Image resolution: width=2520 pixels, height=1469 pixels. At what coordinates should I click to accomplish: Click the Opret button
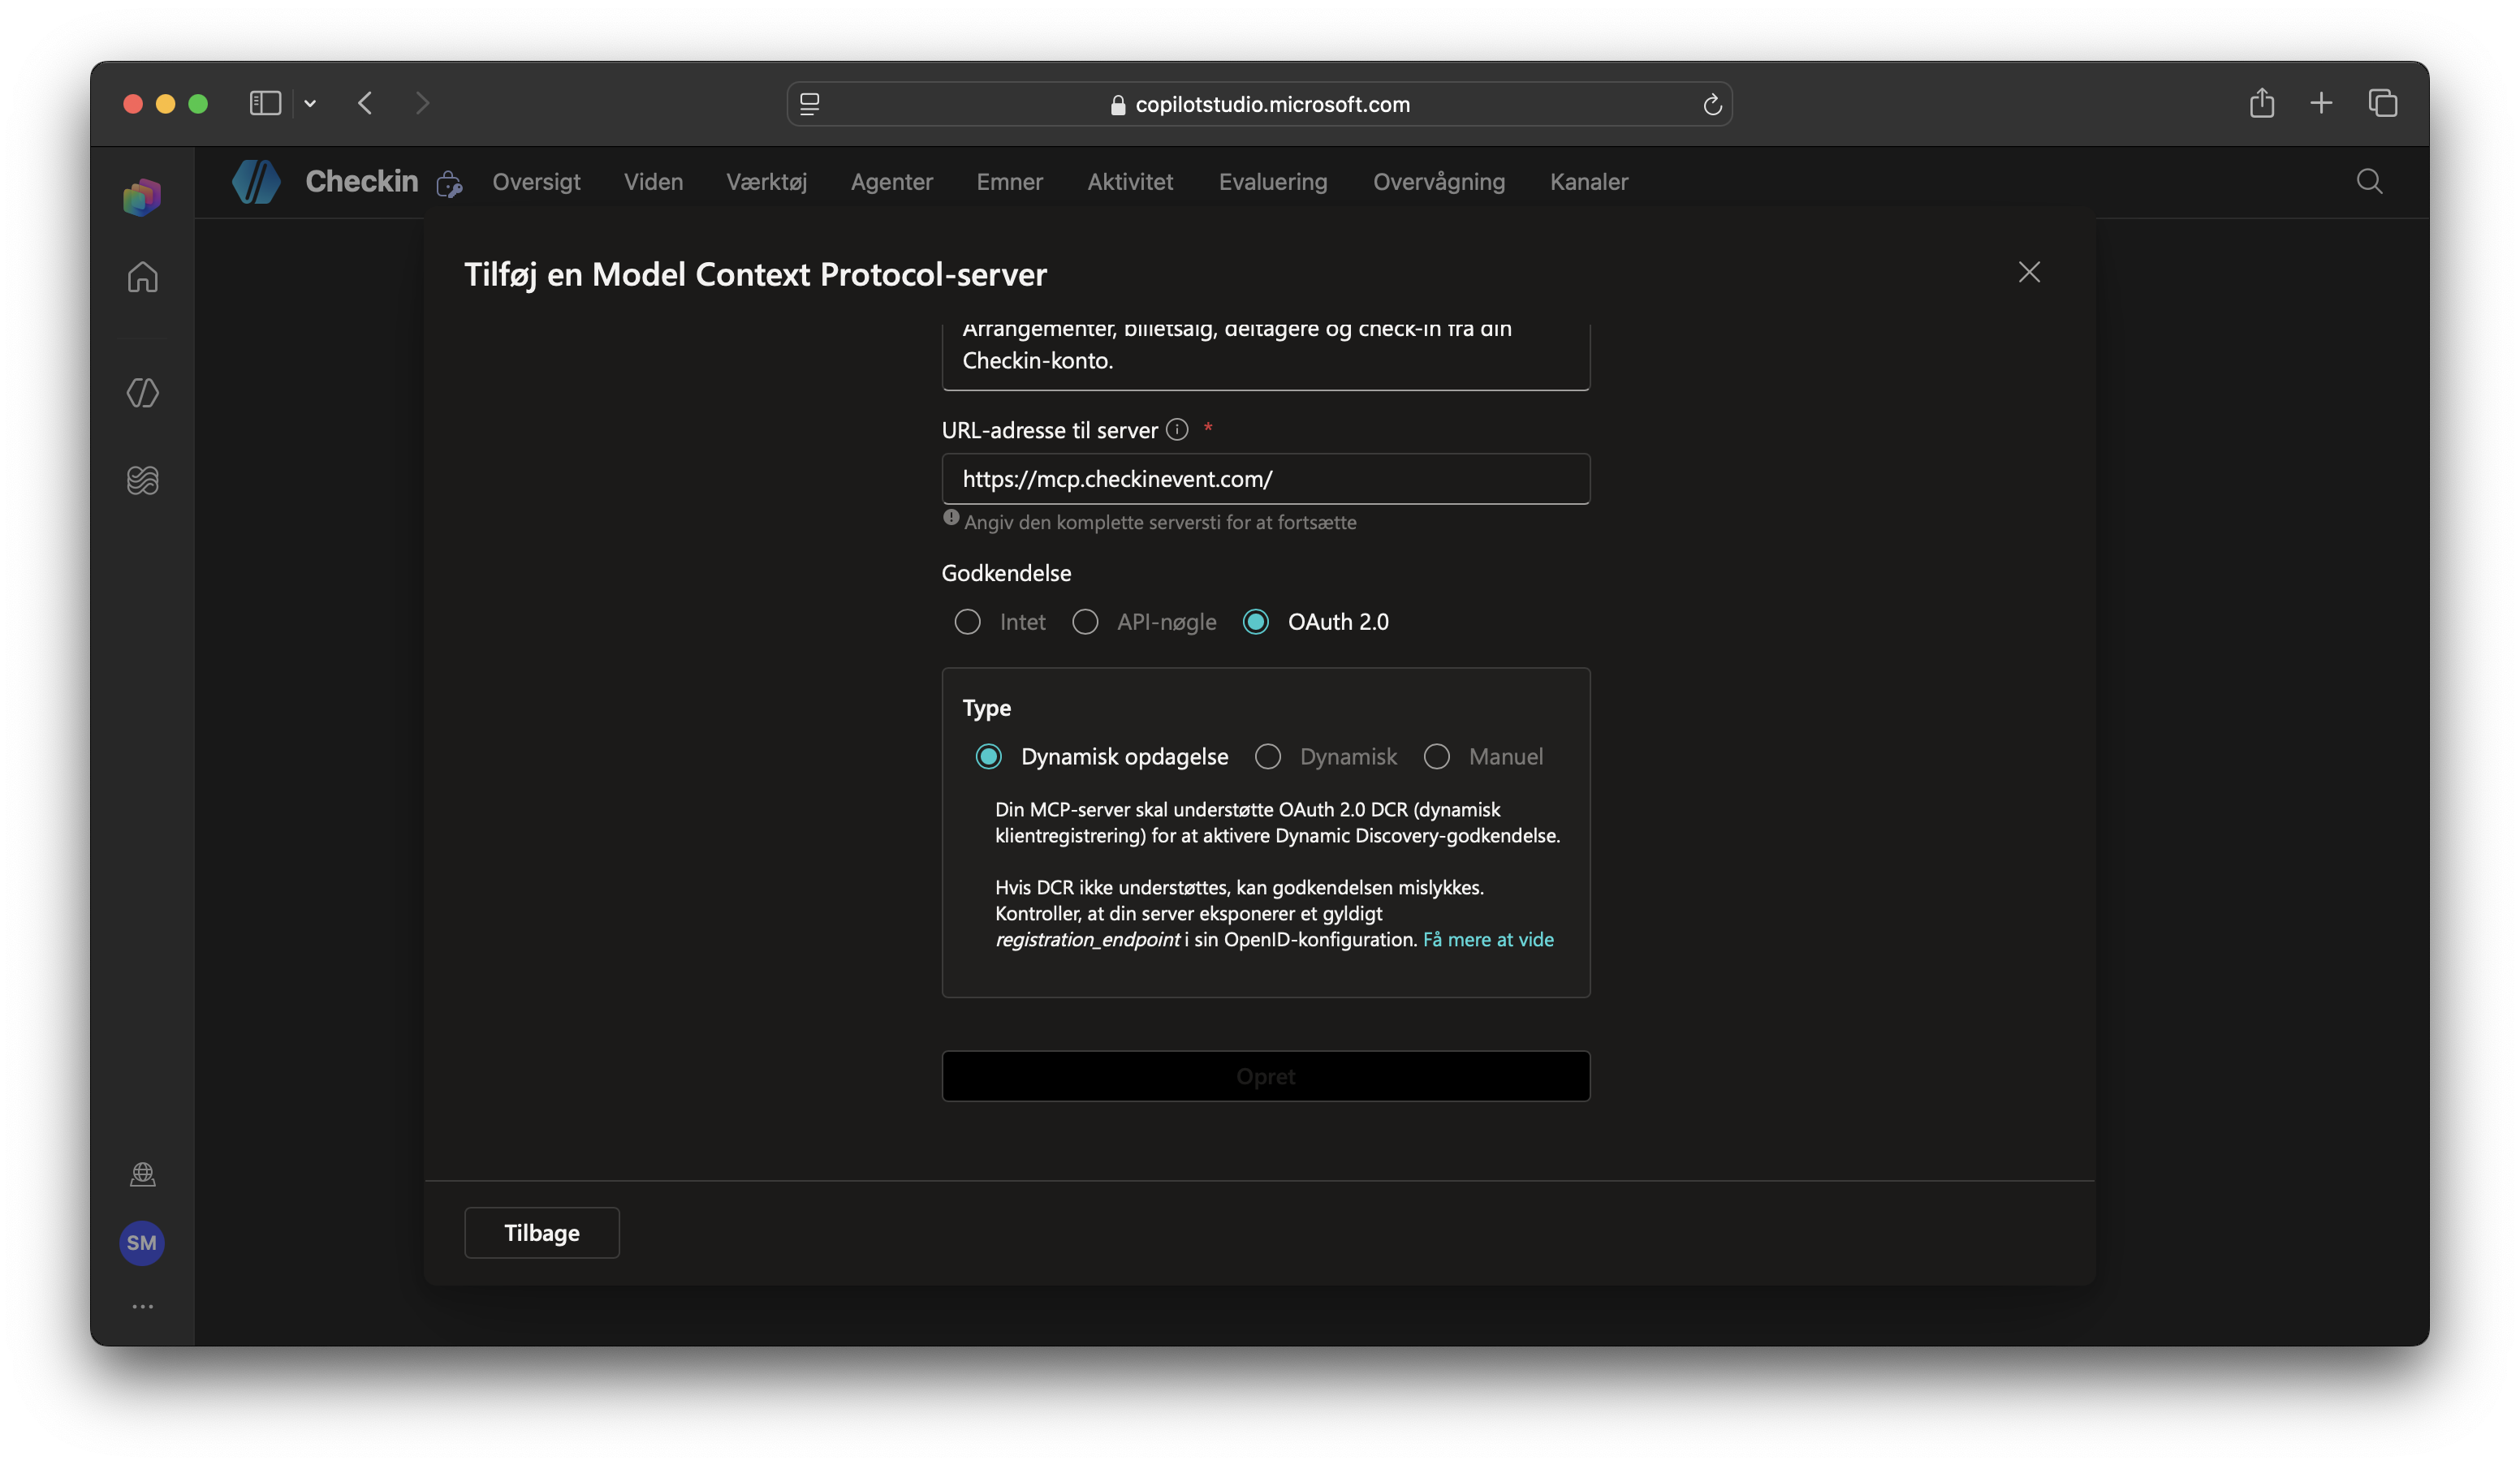click(x=1265, y=1076)
